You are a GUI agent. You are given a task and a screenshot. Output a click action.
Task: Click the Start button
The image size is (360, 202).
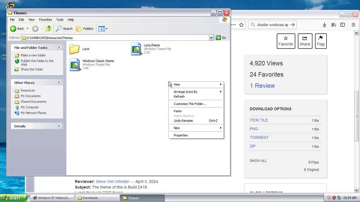tap(13, 198)
